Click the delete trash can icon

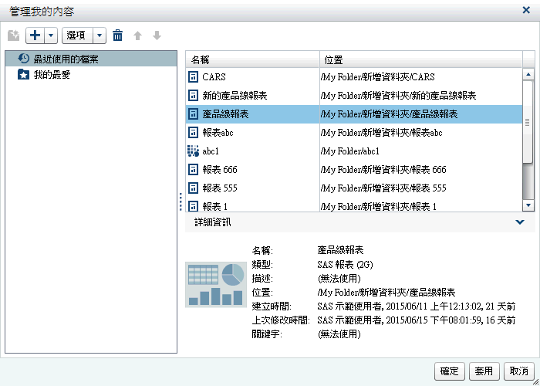point(117,36)
